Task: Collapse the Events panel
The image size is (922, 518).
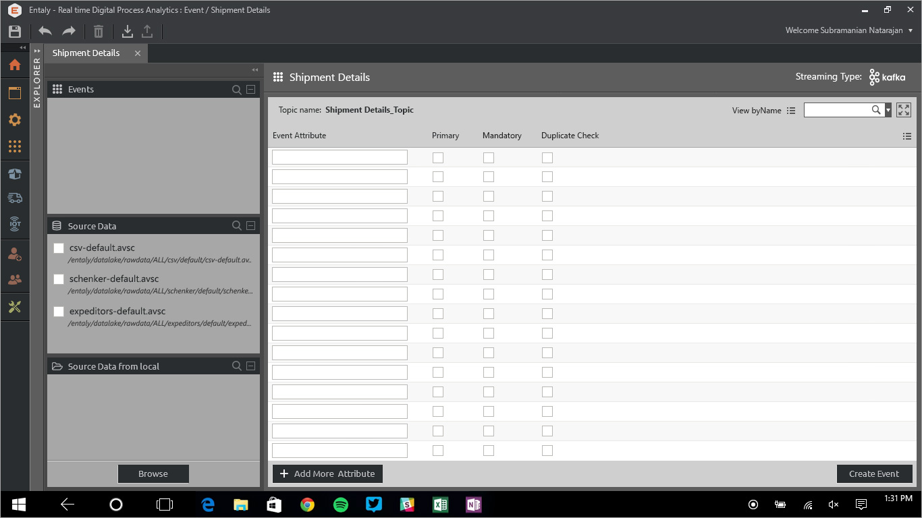Action: 250,90
